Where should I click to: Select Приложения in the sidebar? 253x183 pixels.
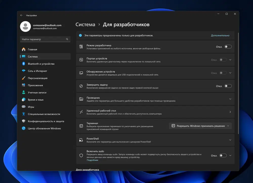(x=45, y=85)
